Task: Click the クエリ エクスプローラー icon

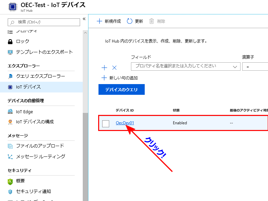Action: pos(10,76)
